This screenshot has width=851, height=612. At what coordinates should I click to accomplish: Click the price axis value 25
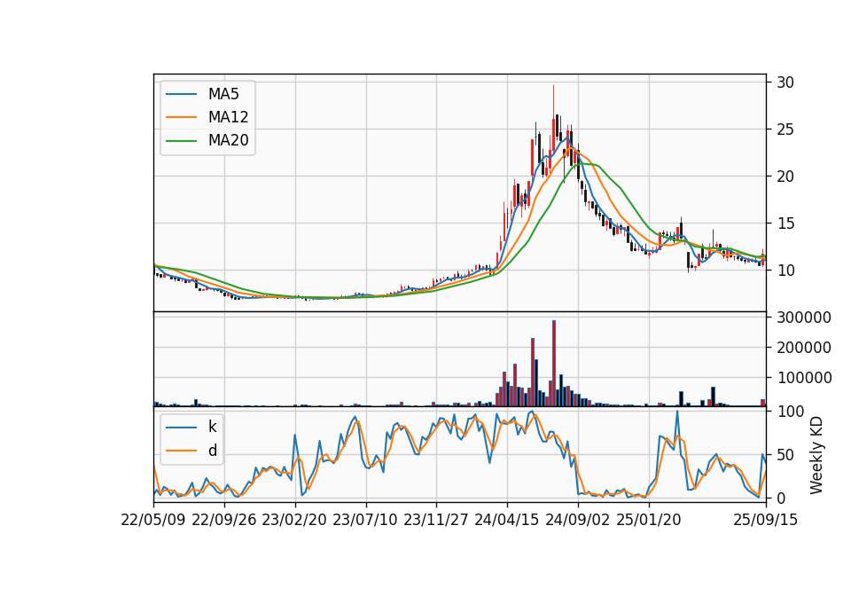pos(785,129)
